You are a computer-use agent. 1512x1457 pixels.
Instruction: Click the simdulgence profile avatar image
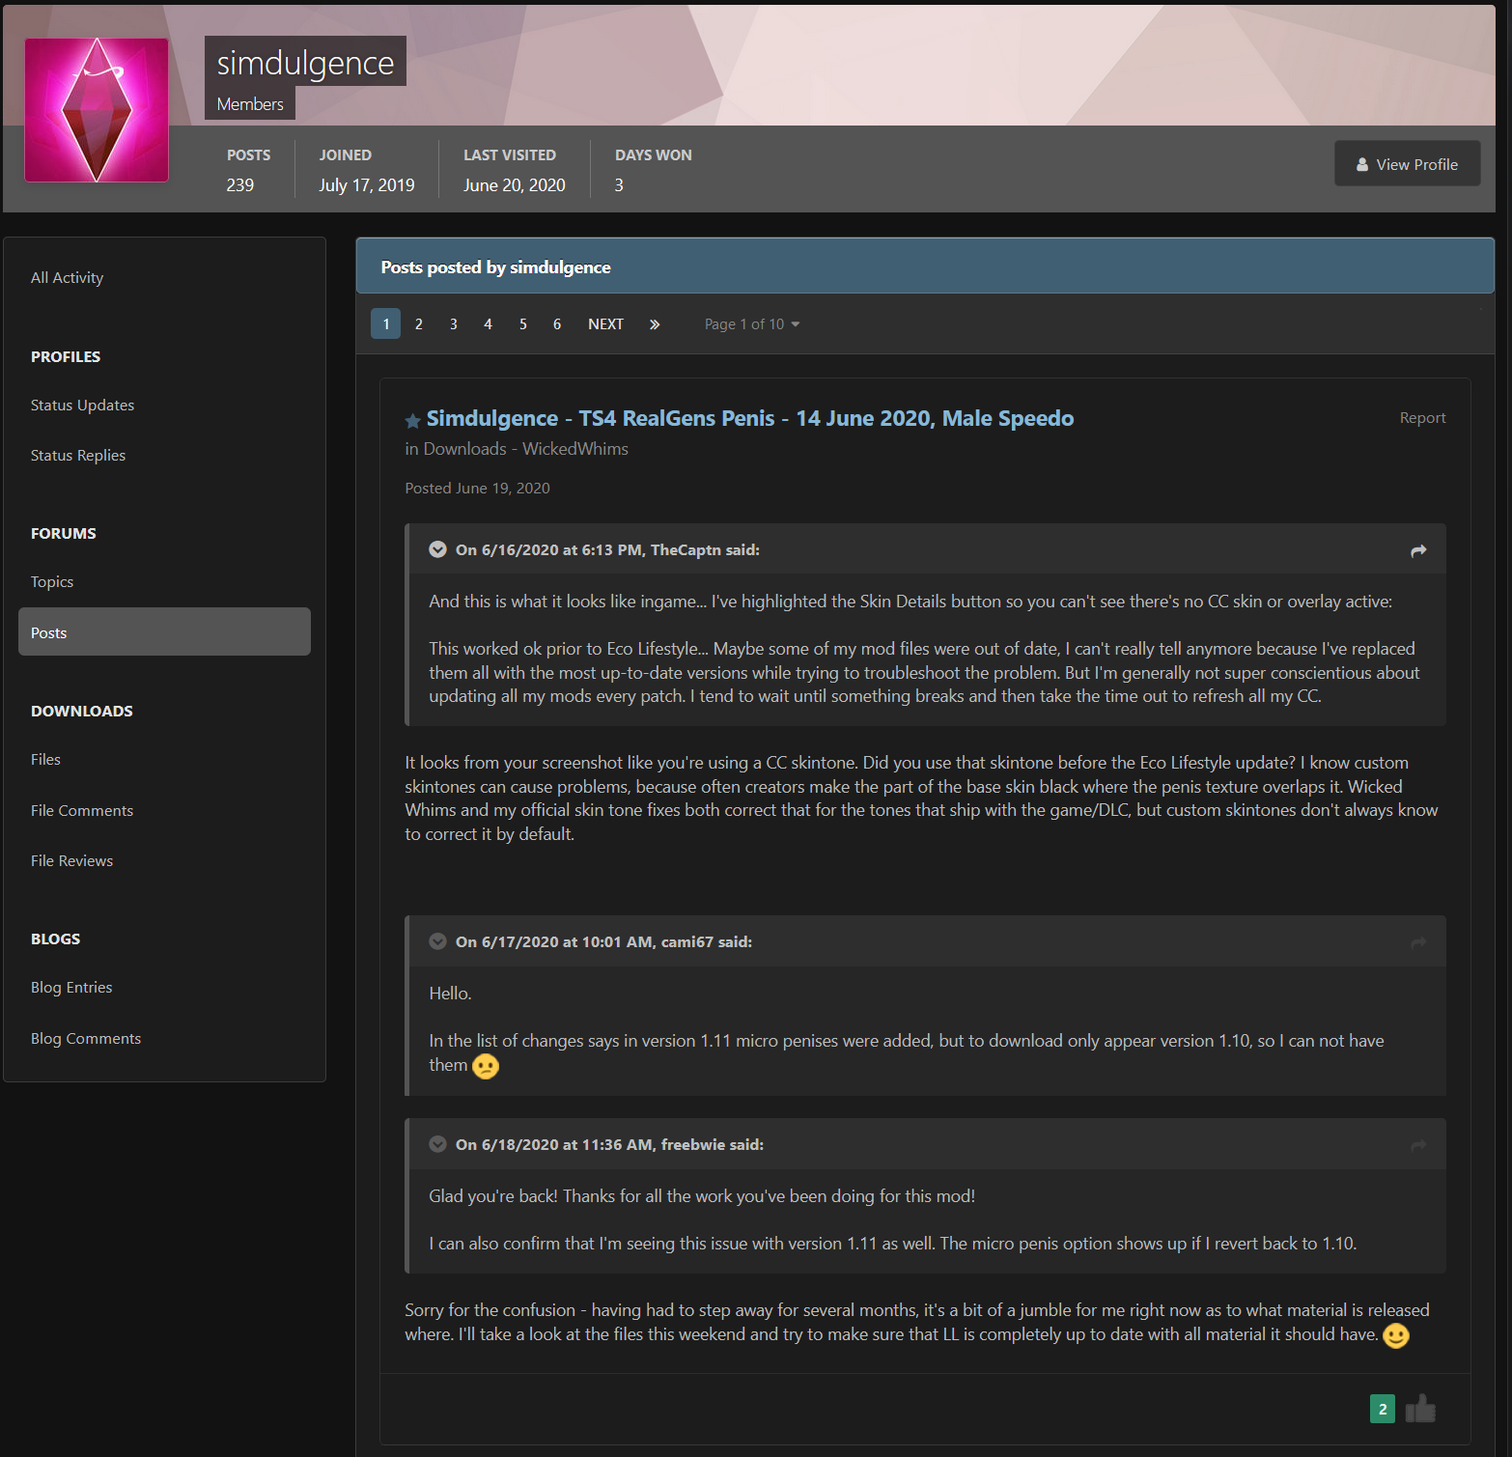coord(97,110)
